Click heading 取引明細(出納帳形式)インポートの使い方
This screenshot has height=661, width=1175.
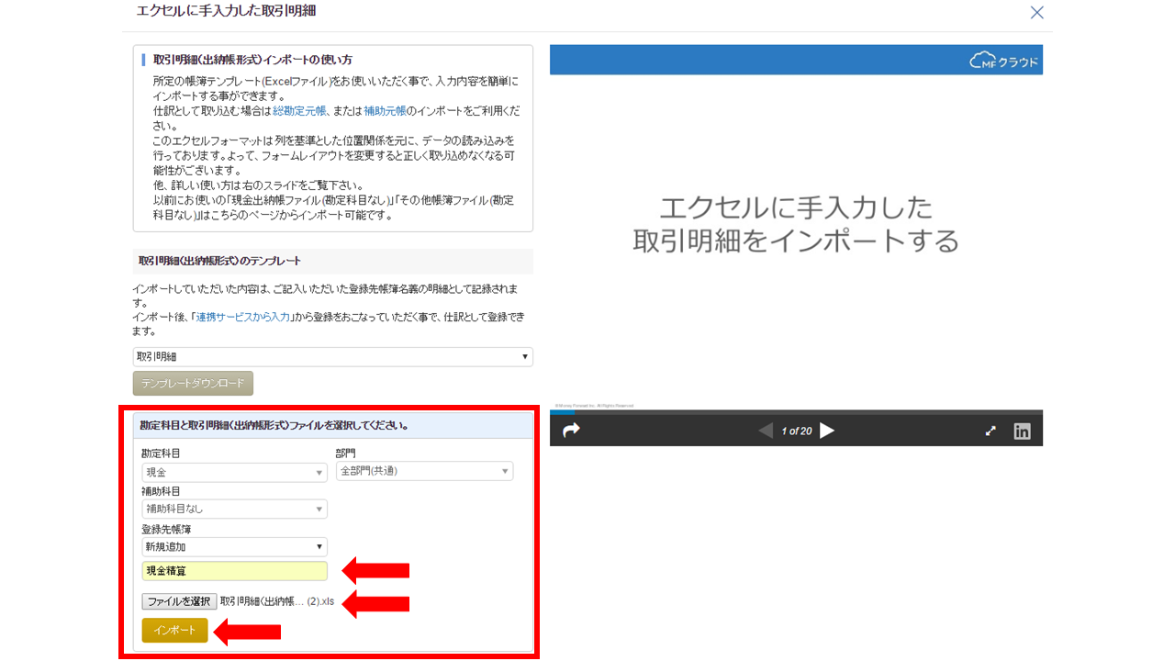pyautogui.click(x=252, y=60)
